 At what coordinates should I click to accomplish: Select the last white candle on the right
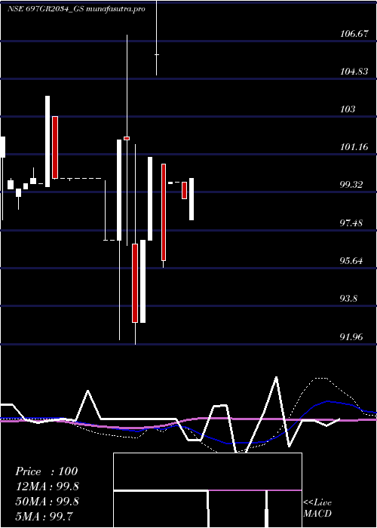point(192,199)
